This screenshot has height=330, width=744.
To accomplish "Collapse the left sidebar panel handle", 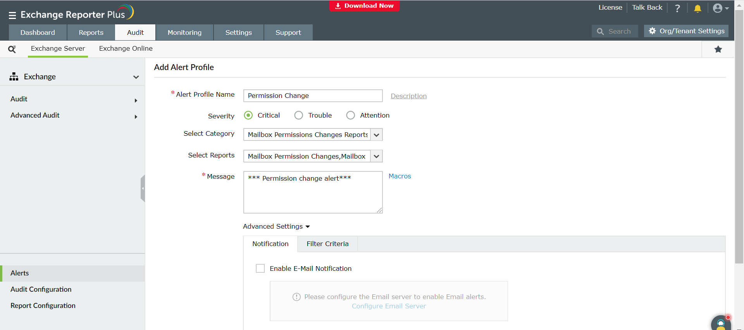I will (143, 188).
